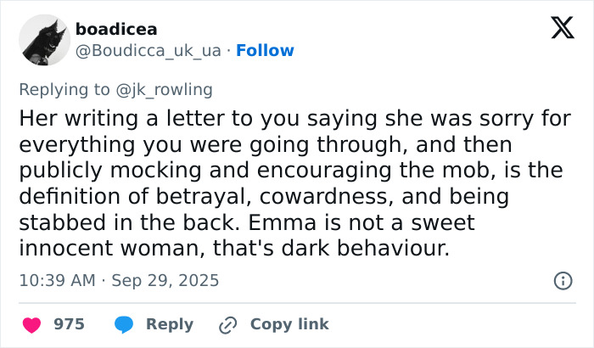Open boadicea's profile picture

(43, 40)
